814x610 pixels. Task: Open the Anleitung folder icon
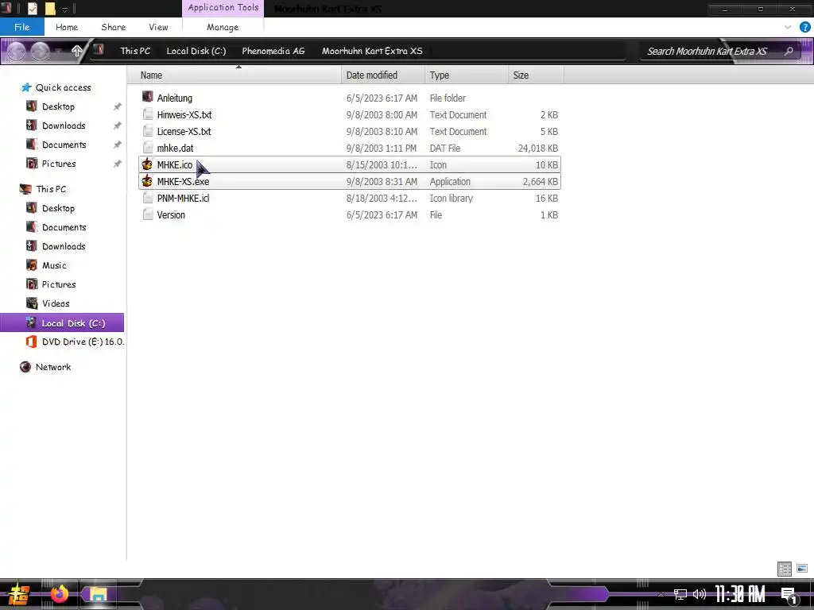[147, 97]
